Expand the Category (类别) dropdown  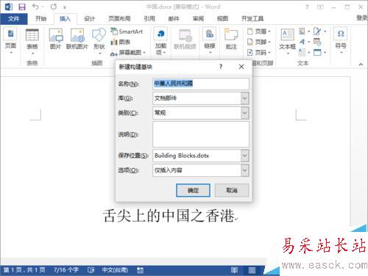pyautogui.click(x=244, y=113)
